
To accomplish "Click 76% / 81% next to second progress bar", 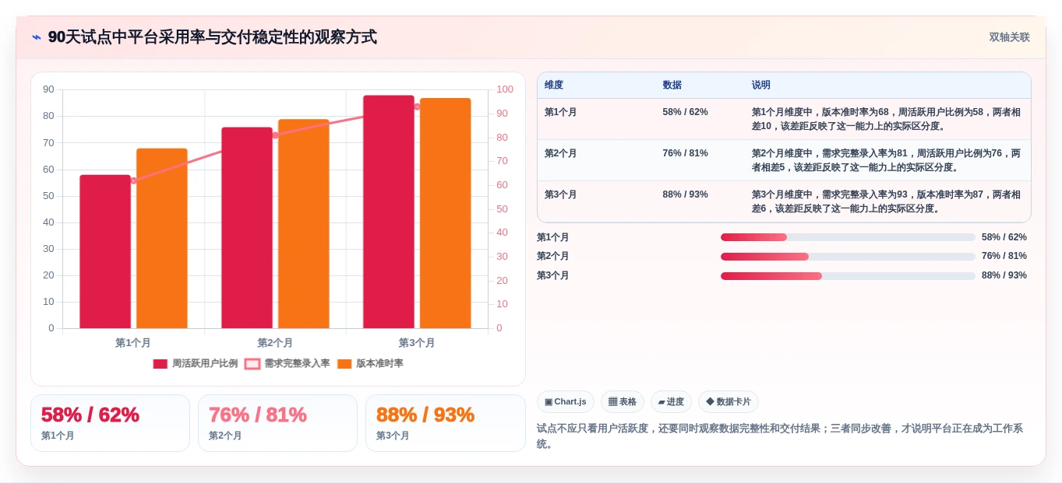I will pyautogui.click(x=1004, y=256).
